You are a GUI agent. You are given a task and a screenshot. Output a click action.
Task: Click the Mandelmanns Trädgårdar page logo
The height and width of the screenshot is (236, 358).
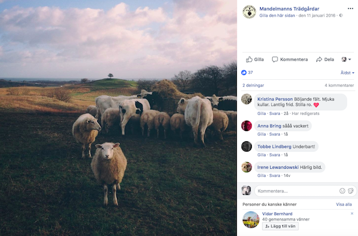click(249, 12)
